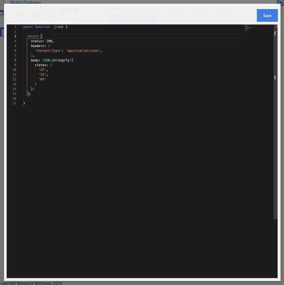Click the blue Save button
Viewport: 284px width, 285px height.
[x=267, y=15]
